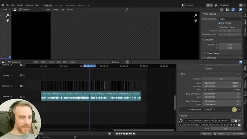Viewport: 247px width, 139px height.
Task: Toggle mute checkbox for Channel 10
Action: [21, 97]
